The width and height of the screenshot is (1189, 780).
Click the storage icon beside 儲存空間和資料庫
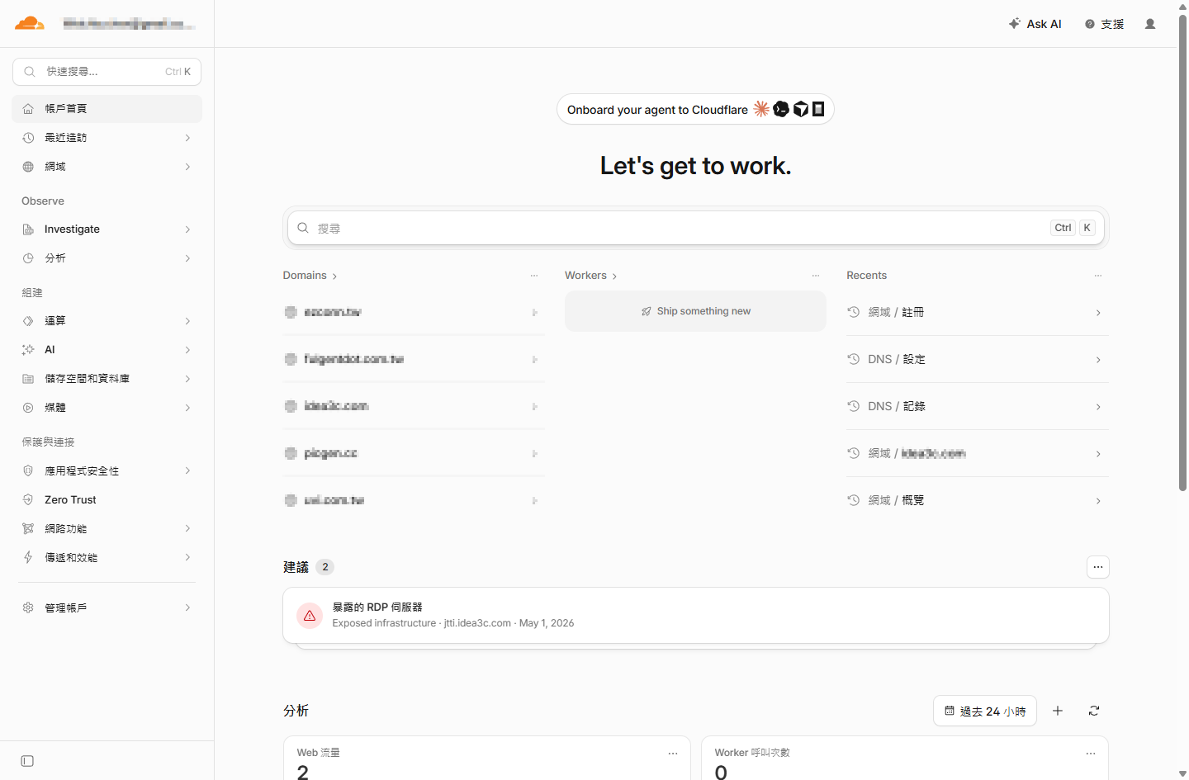click(28, 379)
